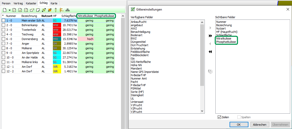Screen dimensions: 292x129
Task: Select checkbox for row 6 - 0 Donnersberg
Action: [x=4, y=39]
